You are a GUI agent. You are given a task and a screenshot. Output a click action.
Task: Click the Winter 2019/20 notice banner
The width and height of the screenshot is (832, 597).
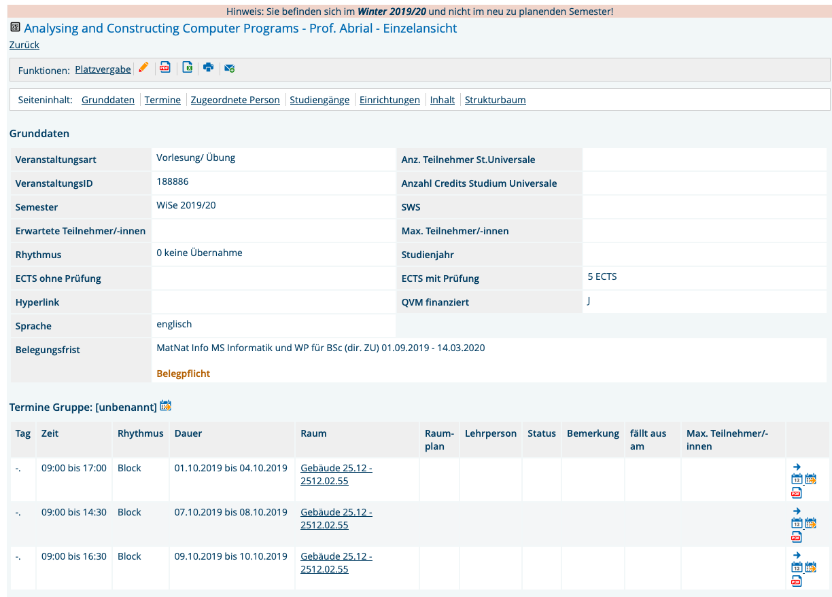coord(419,12)
